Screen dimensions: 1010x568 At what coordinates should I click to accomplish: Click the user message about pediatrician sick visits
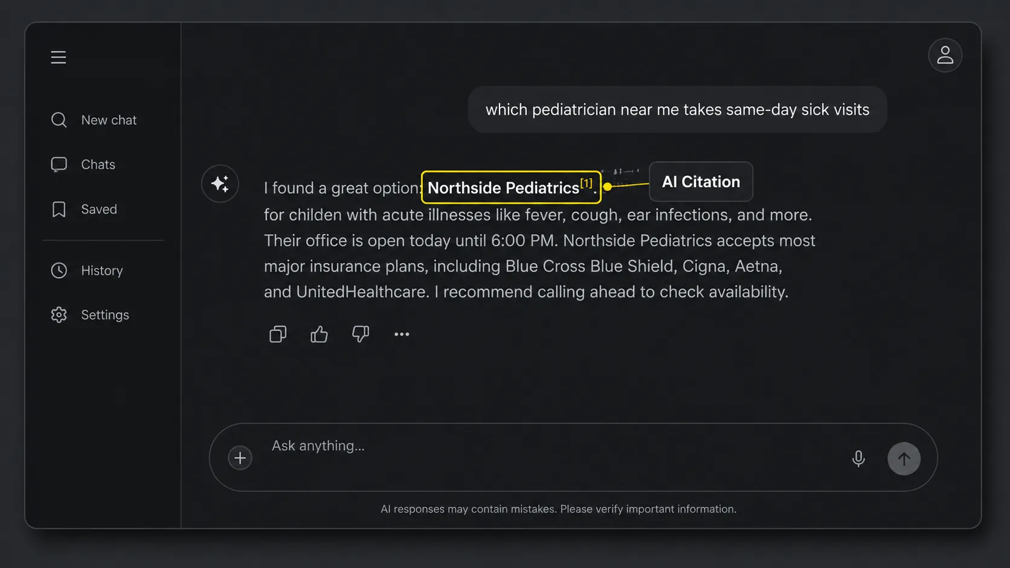(x=677, y=110)
